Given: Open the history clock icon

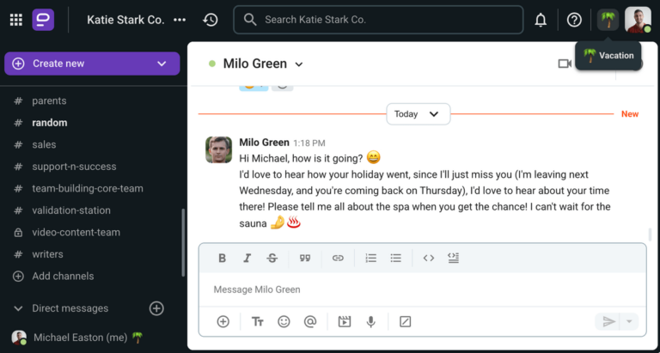Looking at the screenshot, I should pyautogui.click(x=211, y=20).
